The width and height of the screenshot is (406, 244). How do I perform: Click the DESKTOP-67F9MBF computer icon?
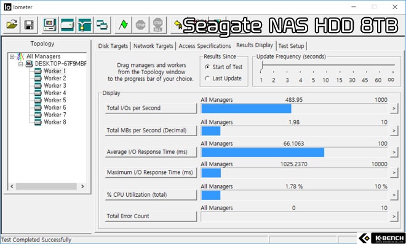(x=30, y=64)
